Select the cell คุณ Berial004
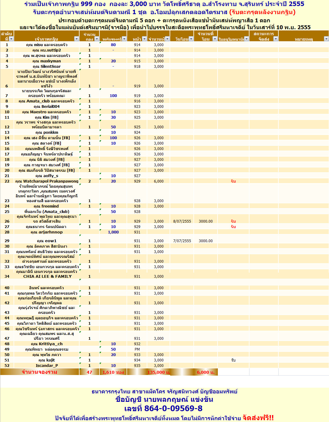Screen dimensions: 329x422 coord(47,107)
